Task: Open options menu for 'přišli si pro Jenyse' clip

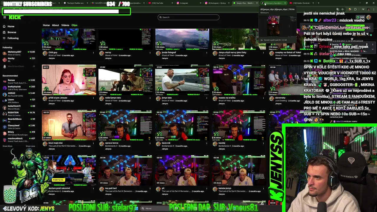Action: coord(93,98)
